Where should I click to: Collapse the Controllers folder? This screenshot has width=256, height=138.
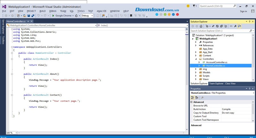pos(196,59)
